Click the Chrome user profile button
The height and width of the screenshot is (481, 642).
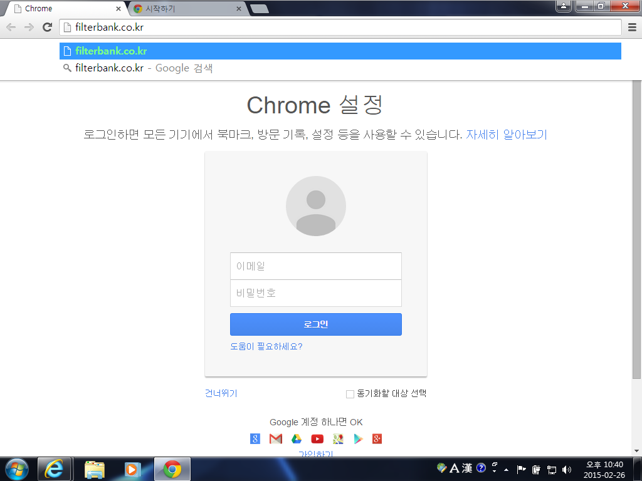coord(564,6)
